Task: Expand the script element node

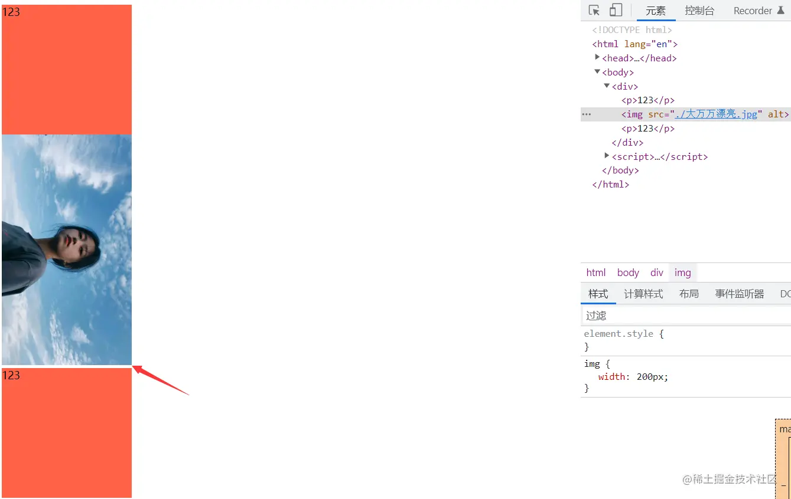Action: tap(607, 156)
